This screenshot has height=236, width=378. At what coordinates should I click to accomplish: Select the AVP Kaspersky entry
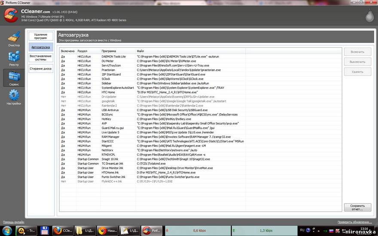coord(200,123)
